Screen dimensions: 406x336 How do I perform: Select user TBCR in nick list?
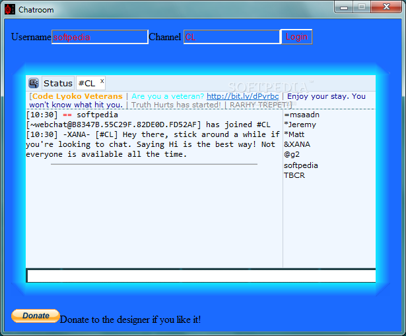pyautogui.click(x=294, y=175)
